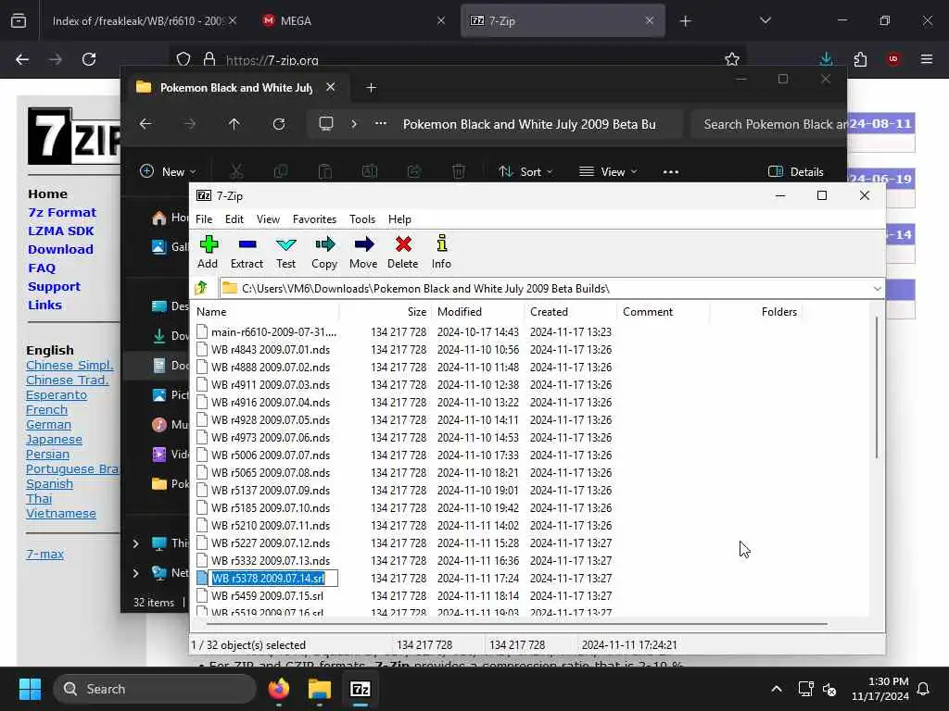Select WB r5332 2009.07.13.nds
The height and width of the screenshot is (711, 949).
pyautogui.click(x=270, y=560)
